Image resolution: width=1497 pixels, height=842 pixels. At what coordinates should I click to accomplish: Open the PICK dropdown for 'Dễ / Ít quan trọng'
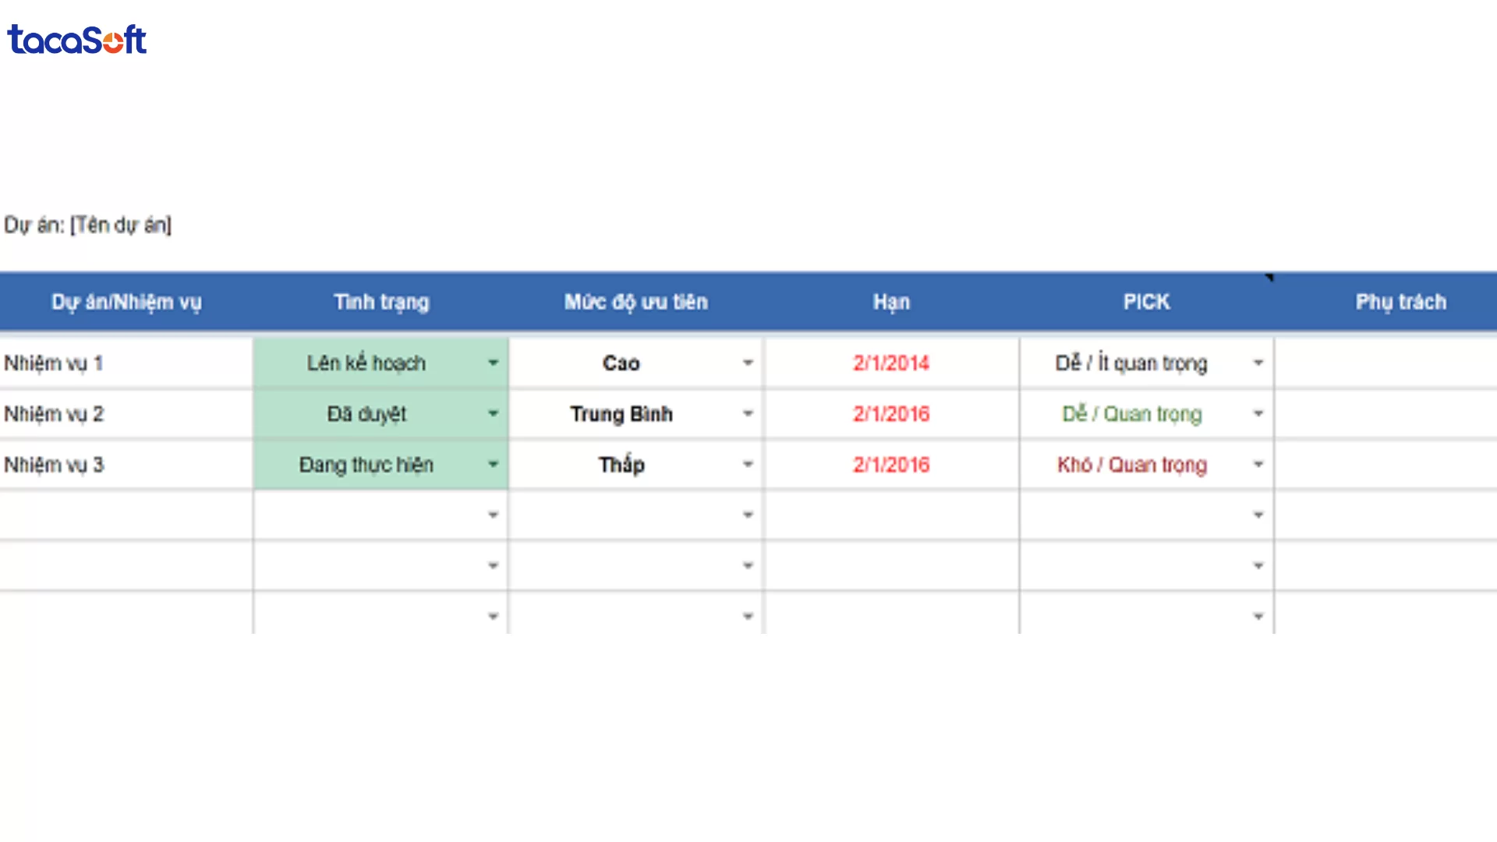point(1258,363)
